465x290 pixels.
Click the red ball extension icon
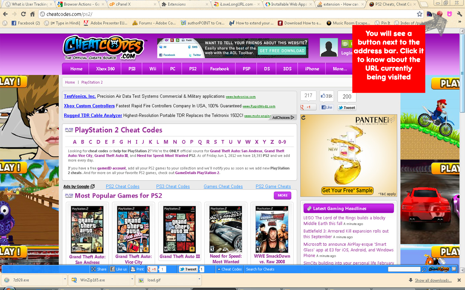click(440, 14)
